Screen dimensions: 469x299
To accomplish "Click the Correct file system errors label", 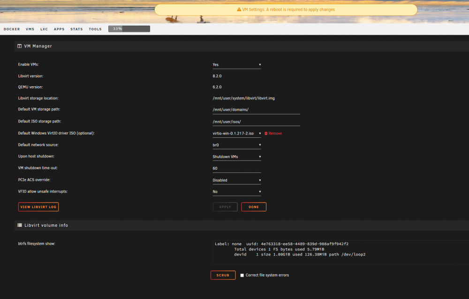I will coord(267,275).
